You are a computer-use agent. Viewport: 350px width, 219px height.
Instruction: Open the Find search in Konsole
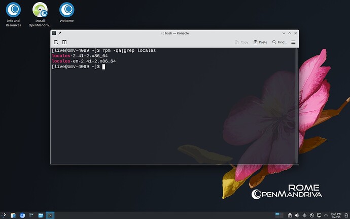tap(279, 42)
